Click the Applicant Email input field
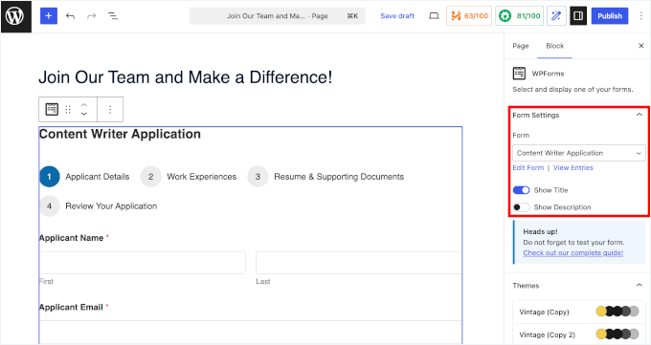Screen dimensions: 651x345 [251, 332]
